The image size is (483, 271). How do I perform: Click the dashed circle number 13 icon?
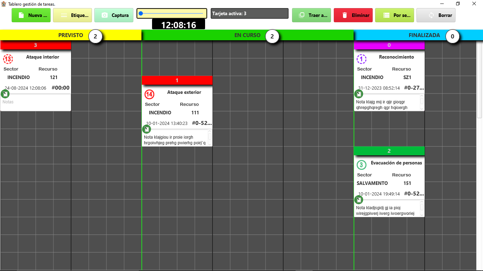coord(8,59)
